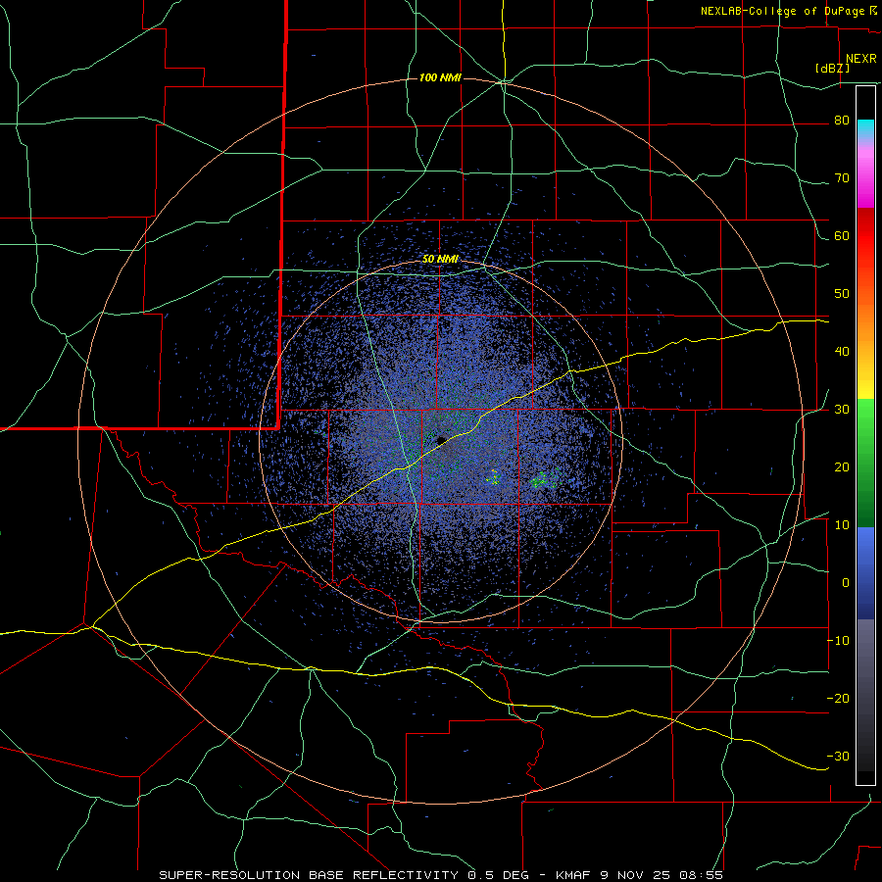Click the 60 value on dBZ scale

842,236
